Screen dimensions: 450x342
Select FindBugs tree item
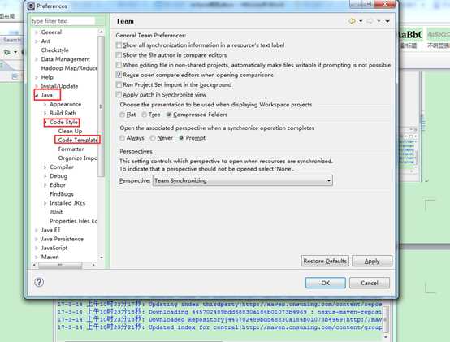coord(62,194)
